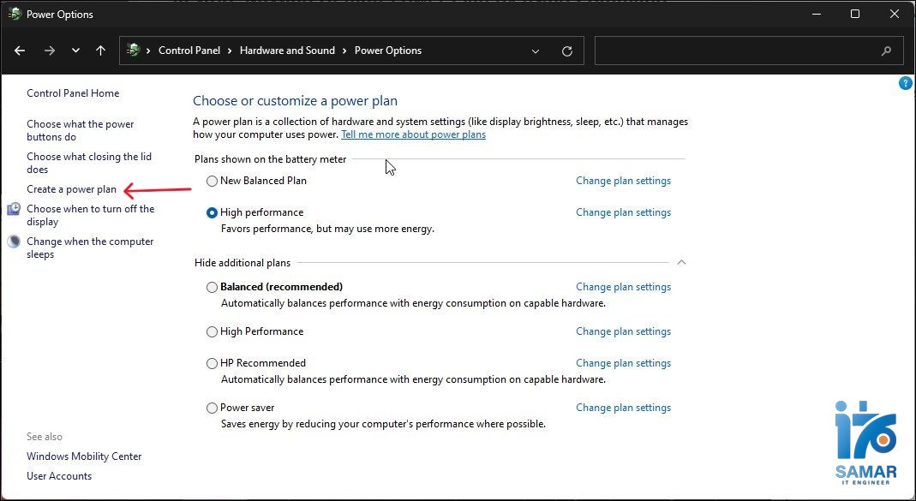Select Balanced (recommended) power plan

point(212,288)
